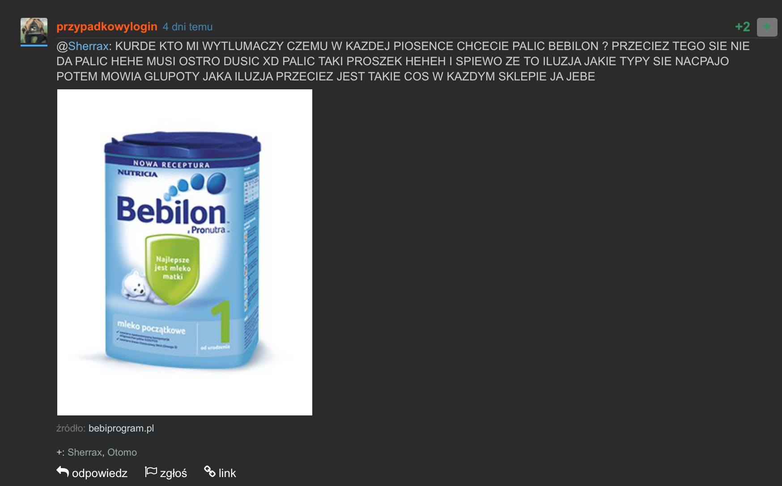This screenshot has width=782, height=486.
Task: Click the reply arrow icon
Action: [x=63, y=472]
